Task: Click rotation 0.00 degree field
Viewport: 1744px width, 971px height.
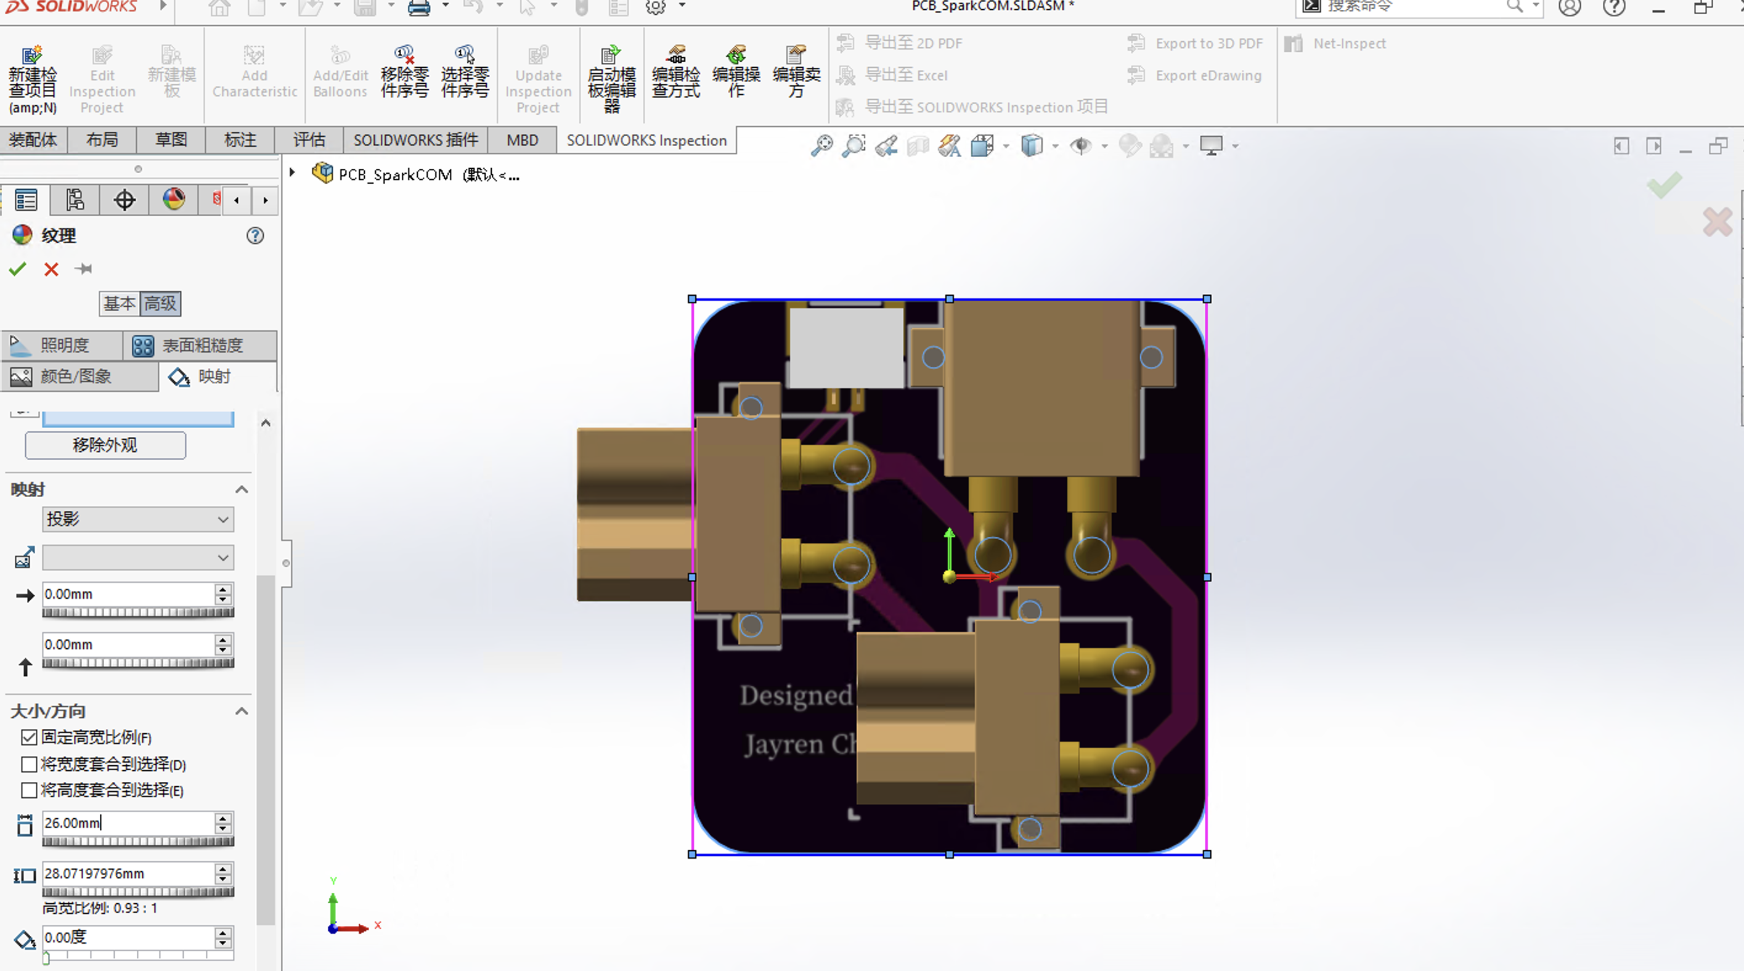Action: pos(129,937)
